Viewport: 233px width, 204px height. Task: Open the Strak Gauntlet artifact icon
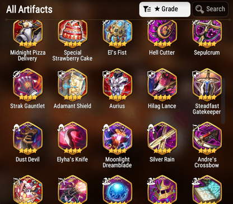(27, 85)
